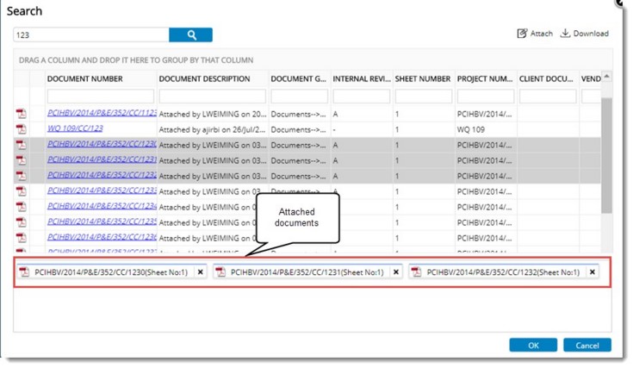This screenshot has width=633, height=368.
Task: Sort by Document Description column header
Action: [x=204, y=78]
